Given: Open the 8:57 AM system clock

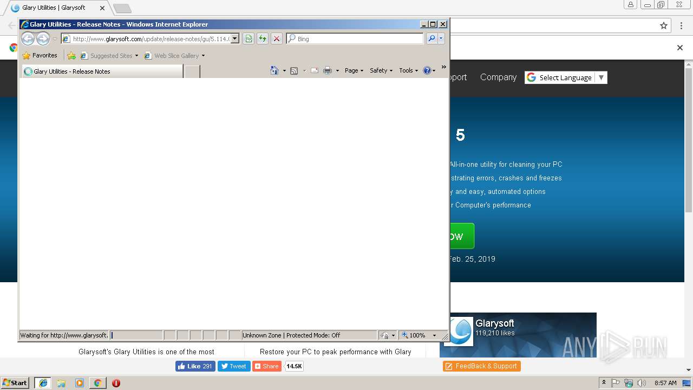Looking at the screenshot, I should click(x=665, y=383).
